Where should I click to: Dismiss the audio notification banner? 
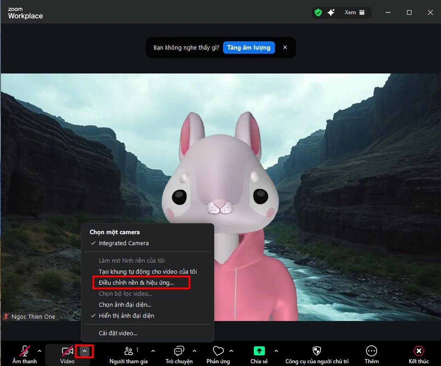(x=285, y=48)
